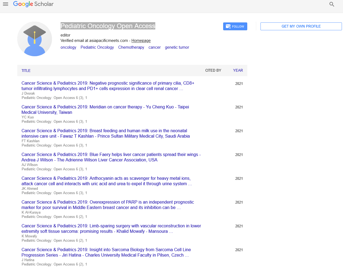The height and width of the screenshot is (269, 343).
Task: Click year 2021 of the K Al-Kuraya article
Action: [239, 202]
